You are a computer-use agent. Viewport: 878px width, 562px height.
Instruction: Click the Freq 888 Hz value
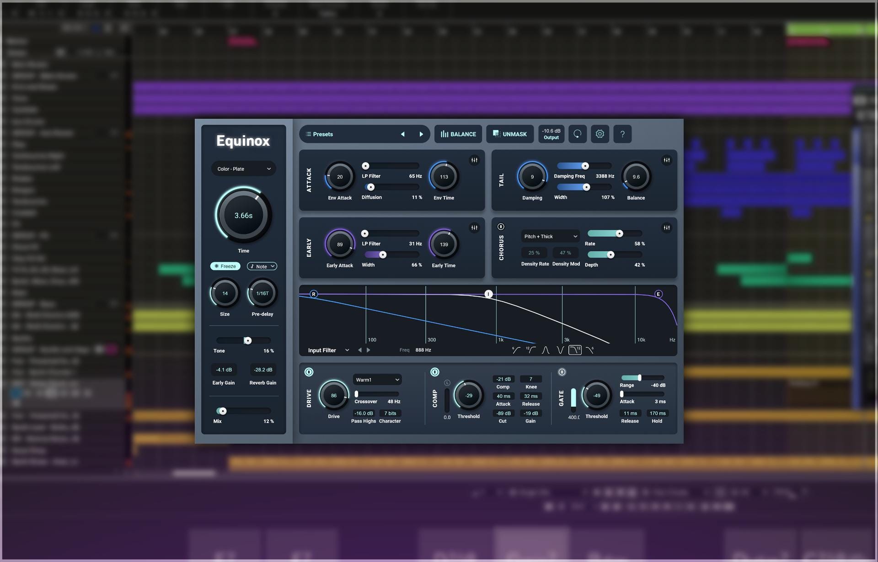point(423,350)
